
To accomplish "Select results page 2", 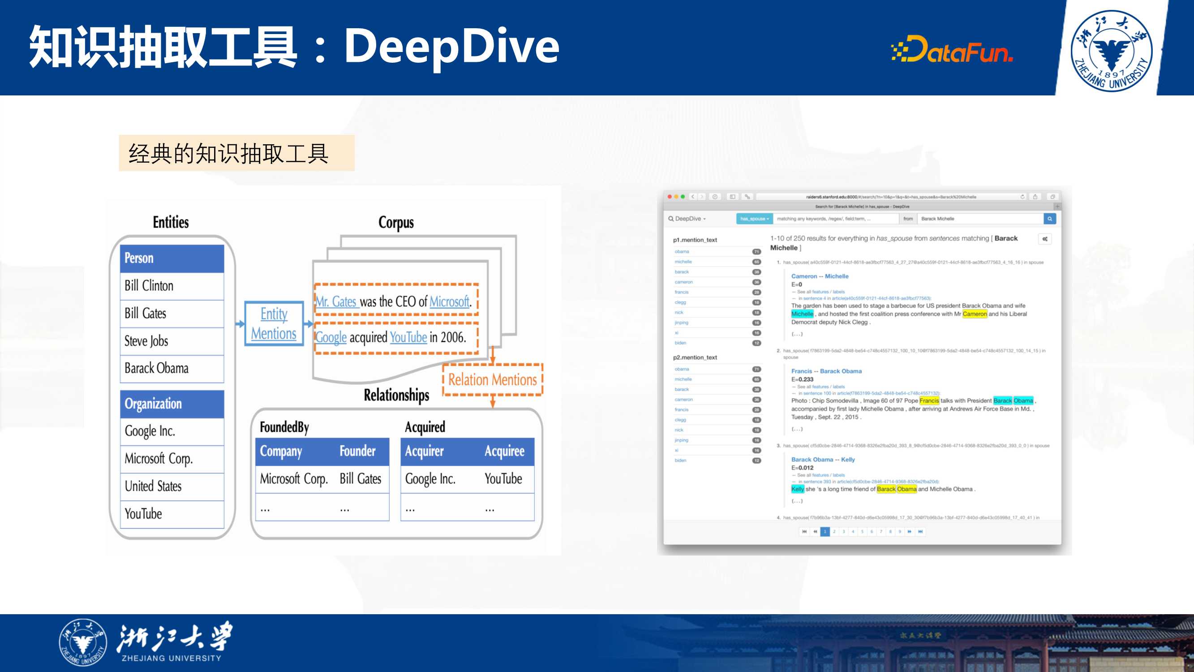I will tap(834, 531).
